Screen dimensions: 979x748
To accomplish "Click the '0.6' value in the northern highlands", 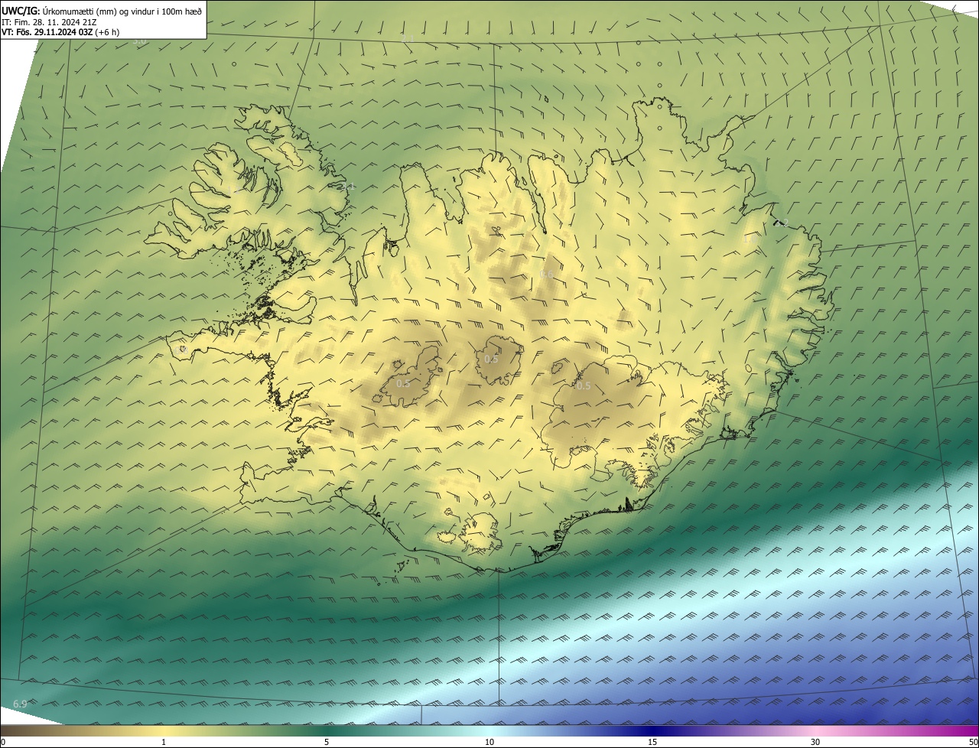I will pyautogui.click(x=547, y=274).
